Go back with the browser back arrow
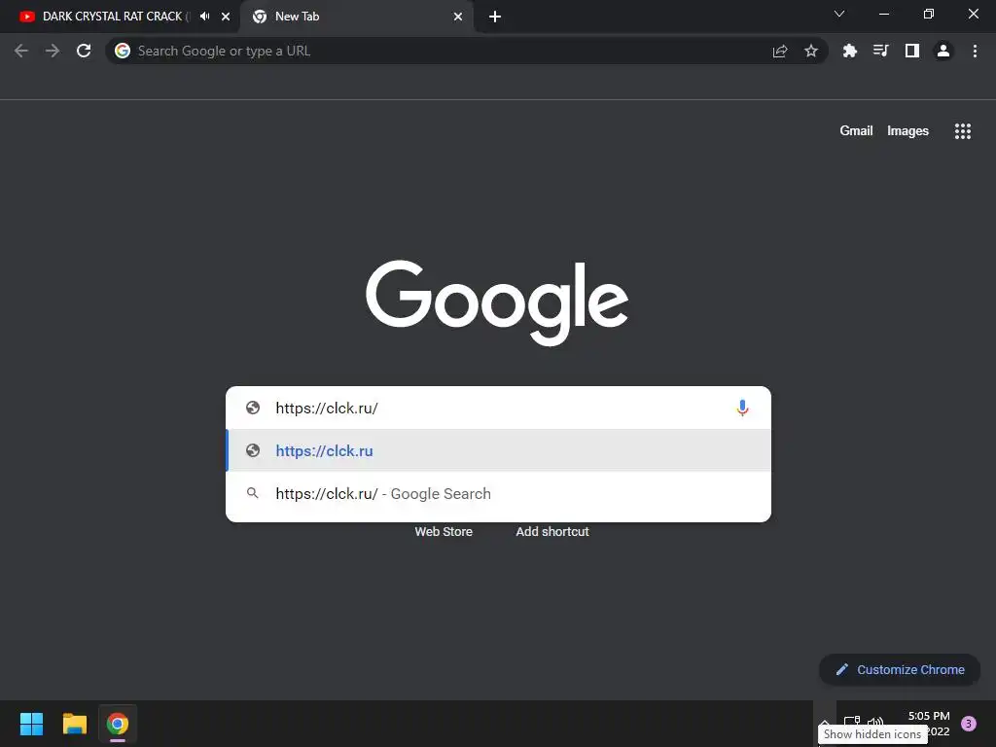This screenshot has width=996, height=747. [21, 51]
